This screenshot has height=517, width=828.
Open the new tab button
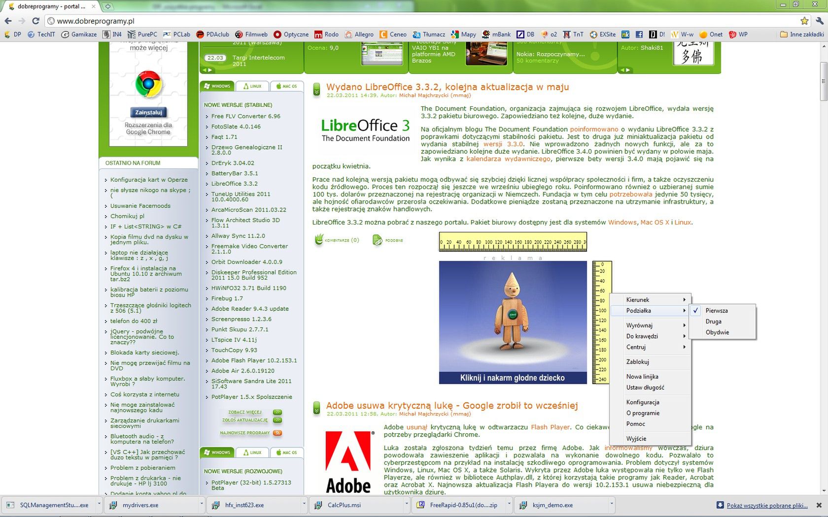[107, 6]
